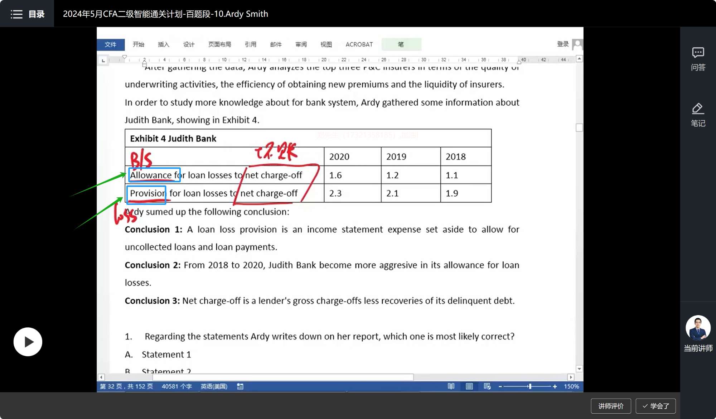
Task: Click zoom out minus button
Action: (500, 386)
